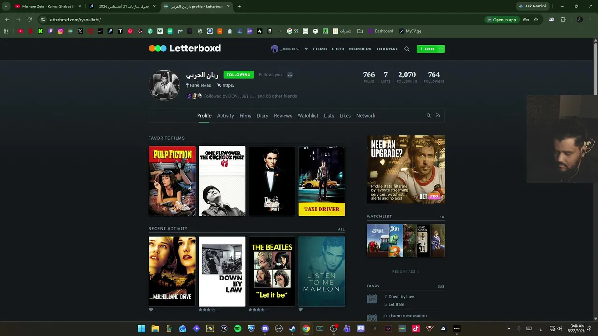Click the Ask Gemini button
The width and height of the screenshot is (598, 336).
click(532, 7)
